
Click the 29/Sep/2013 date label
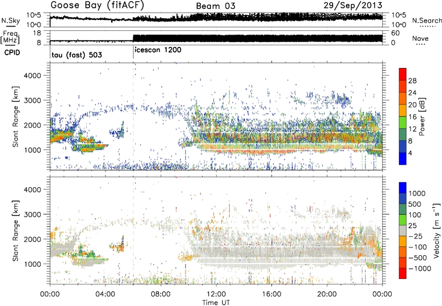pyautogui.click(x=353, y=5)
